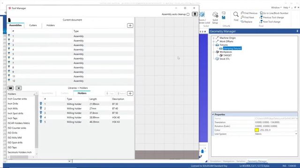Image resolution: width=300 pixels, height=168 pixels.
Task: Open the Holders tab in Libraries section
Action: [x=82, y=93]
